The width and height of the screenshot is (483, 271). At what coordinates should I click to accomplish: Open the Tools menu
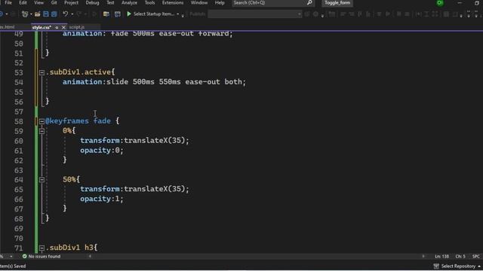coord(149,3)
